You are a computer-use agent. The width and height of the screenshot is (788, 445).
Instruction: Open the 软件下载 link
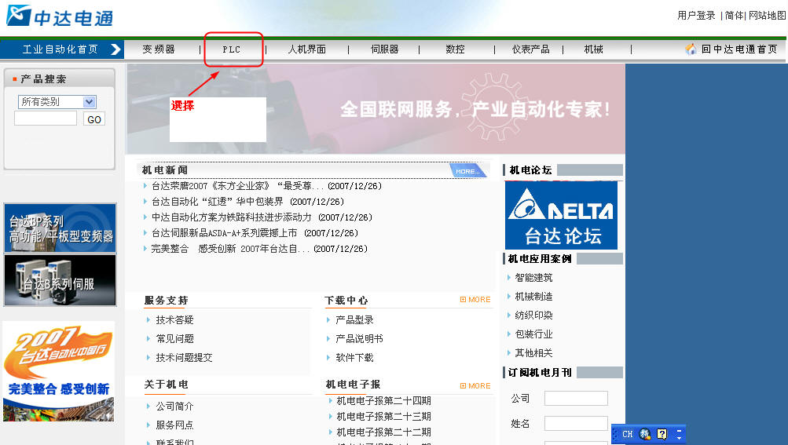(x=354, y=358)
